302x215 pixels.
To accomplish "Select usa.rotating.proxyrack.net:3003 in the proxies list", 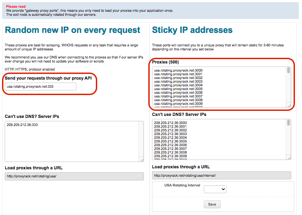I will (x=178, y=81).
